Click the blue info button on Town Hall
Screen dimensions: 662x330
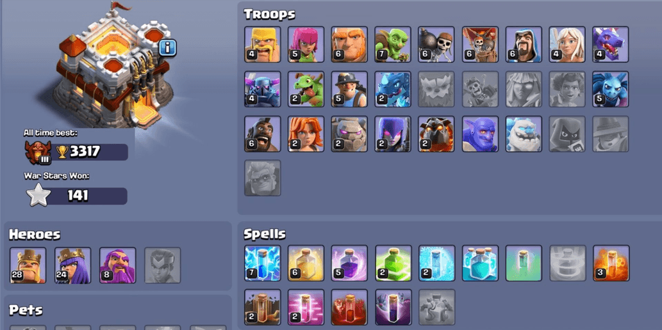tap(168, 48)
